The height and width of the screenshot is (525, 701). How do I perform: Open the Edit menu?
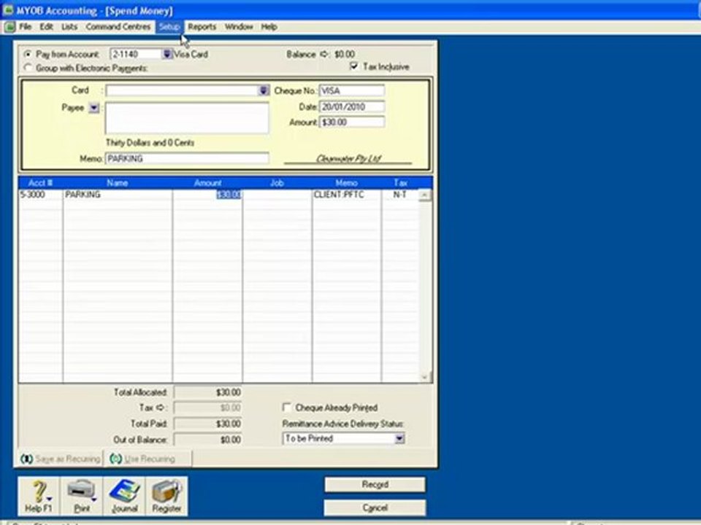pos(47,27)
